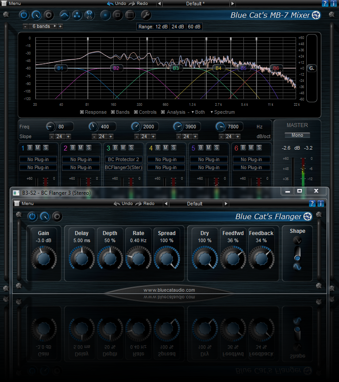Open band 1 first No Plug-in slot
The width and height of the screenshot is (339, 382).
tap(38, 160)
